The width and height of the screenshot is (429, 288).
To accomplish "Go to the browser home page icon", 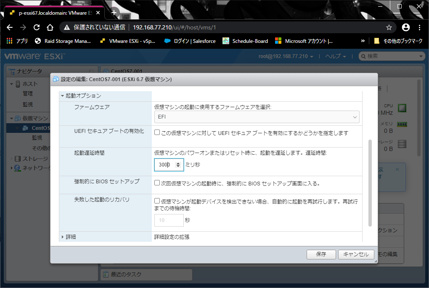I will [50, 27].
